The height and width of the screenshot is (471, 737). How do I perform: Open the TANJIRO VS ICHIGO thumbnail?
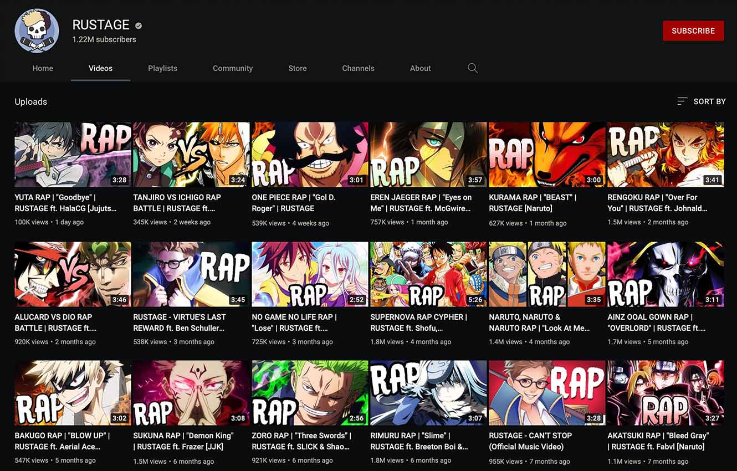[x=191, y=155]
